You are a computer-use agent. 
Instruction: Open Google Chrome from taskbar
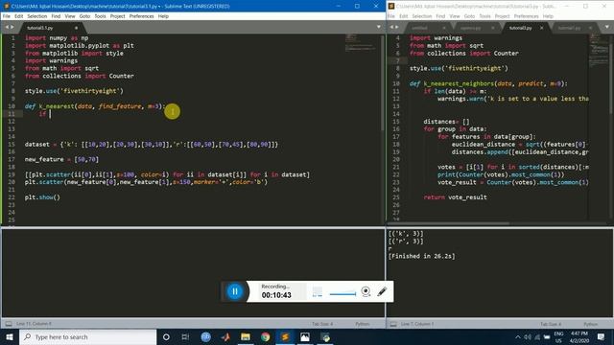(265, 336)
